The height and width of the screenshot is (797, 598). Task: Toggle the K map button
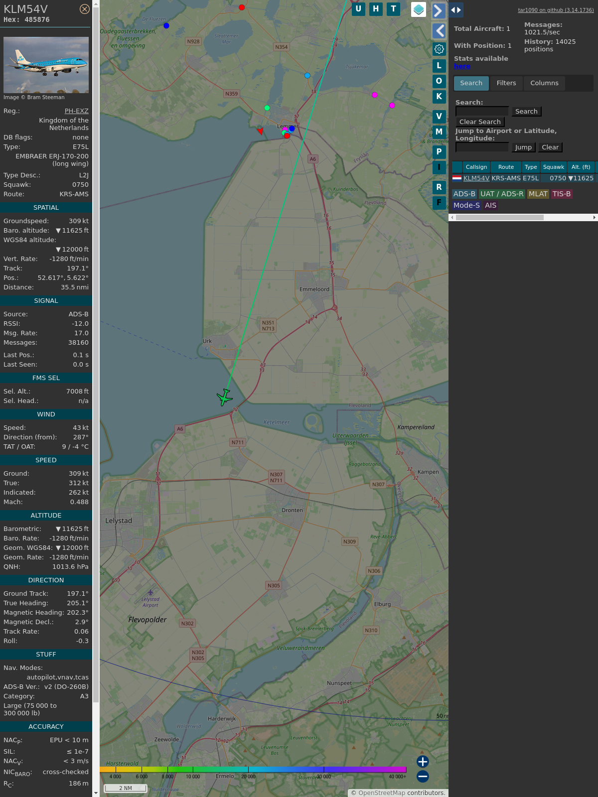439,97
